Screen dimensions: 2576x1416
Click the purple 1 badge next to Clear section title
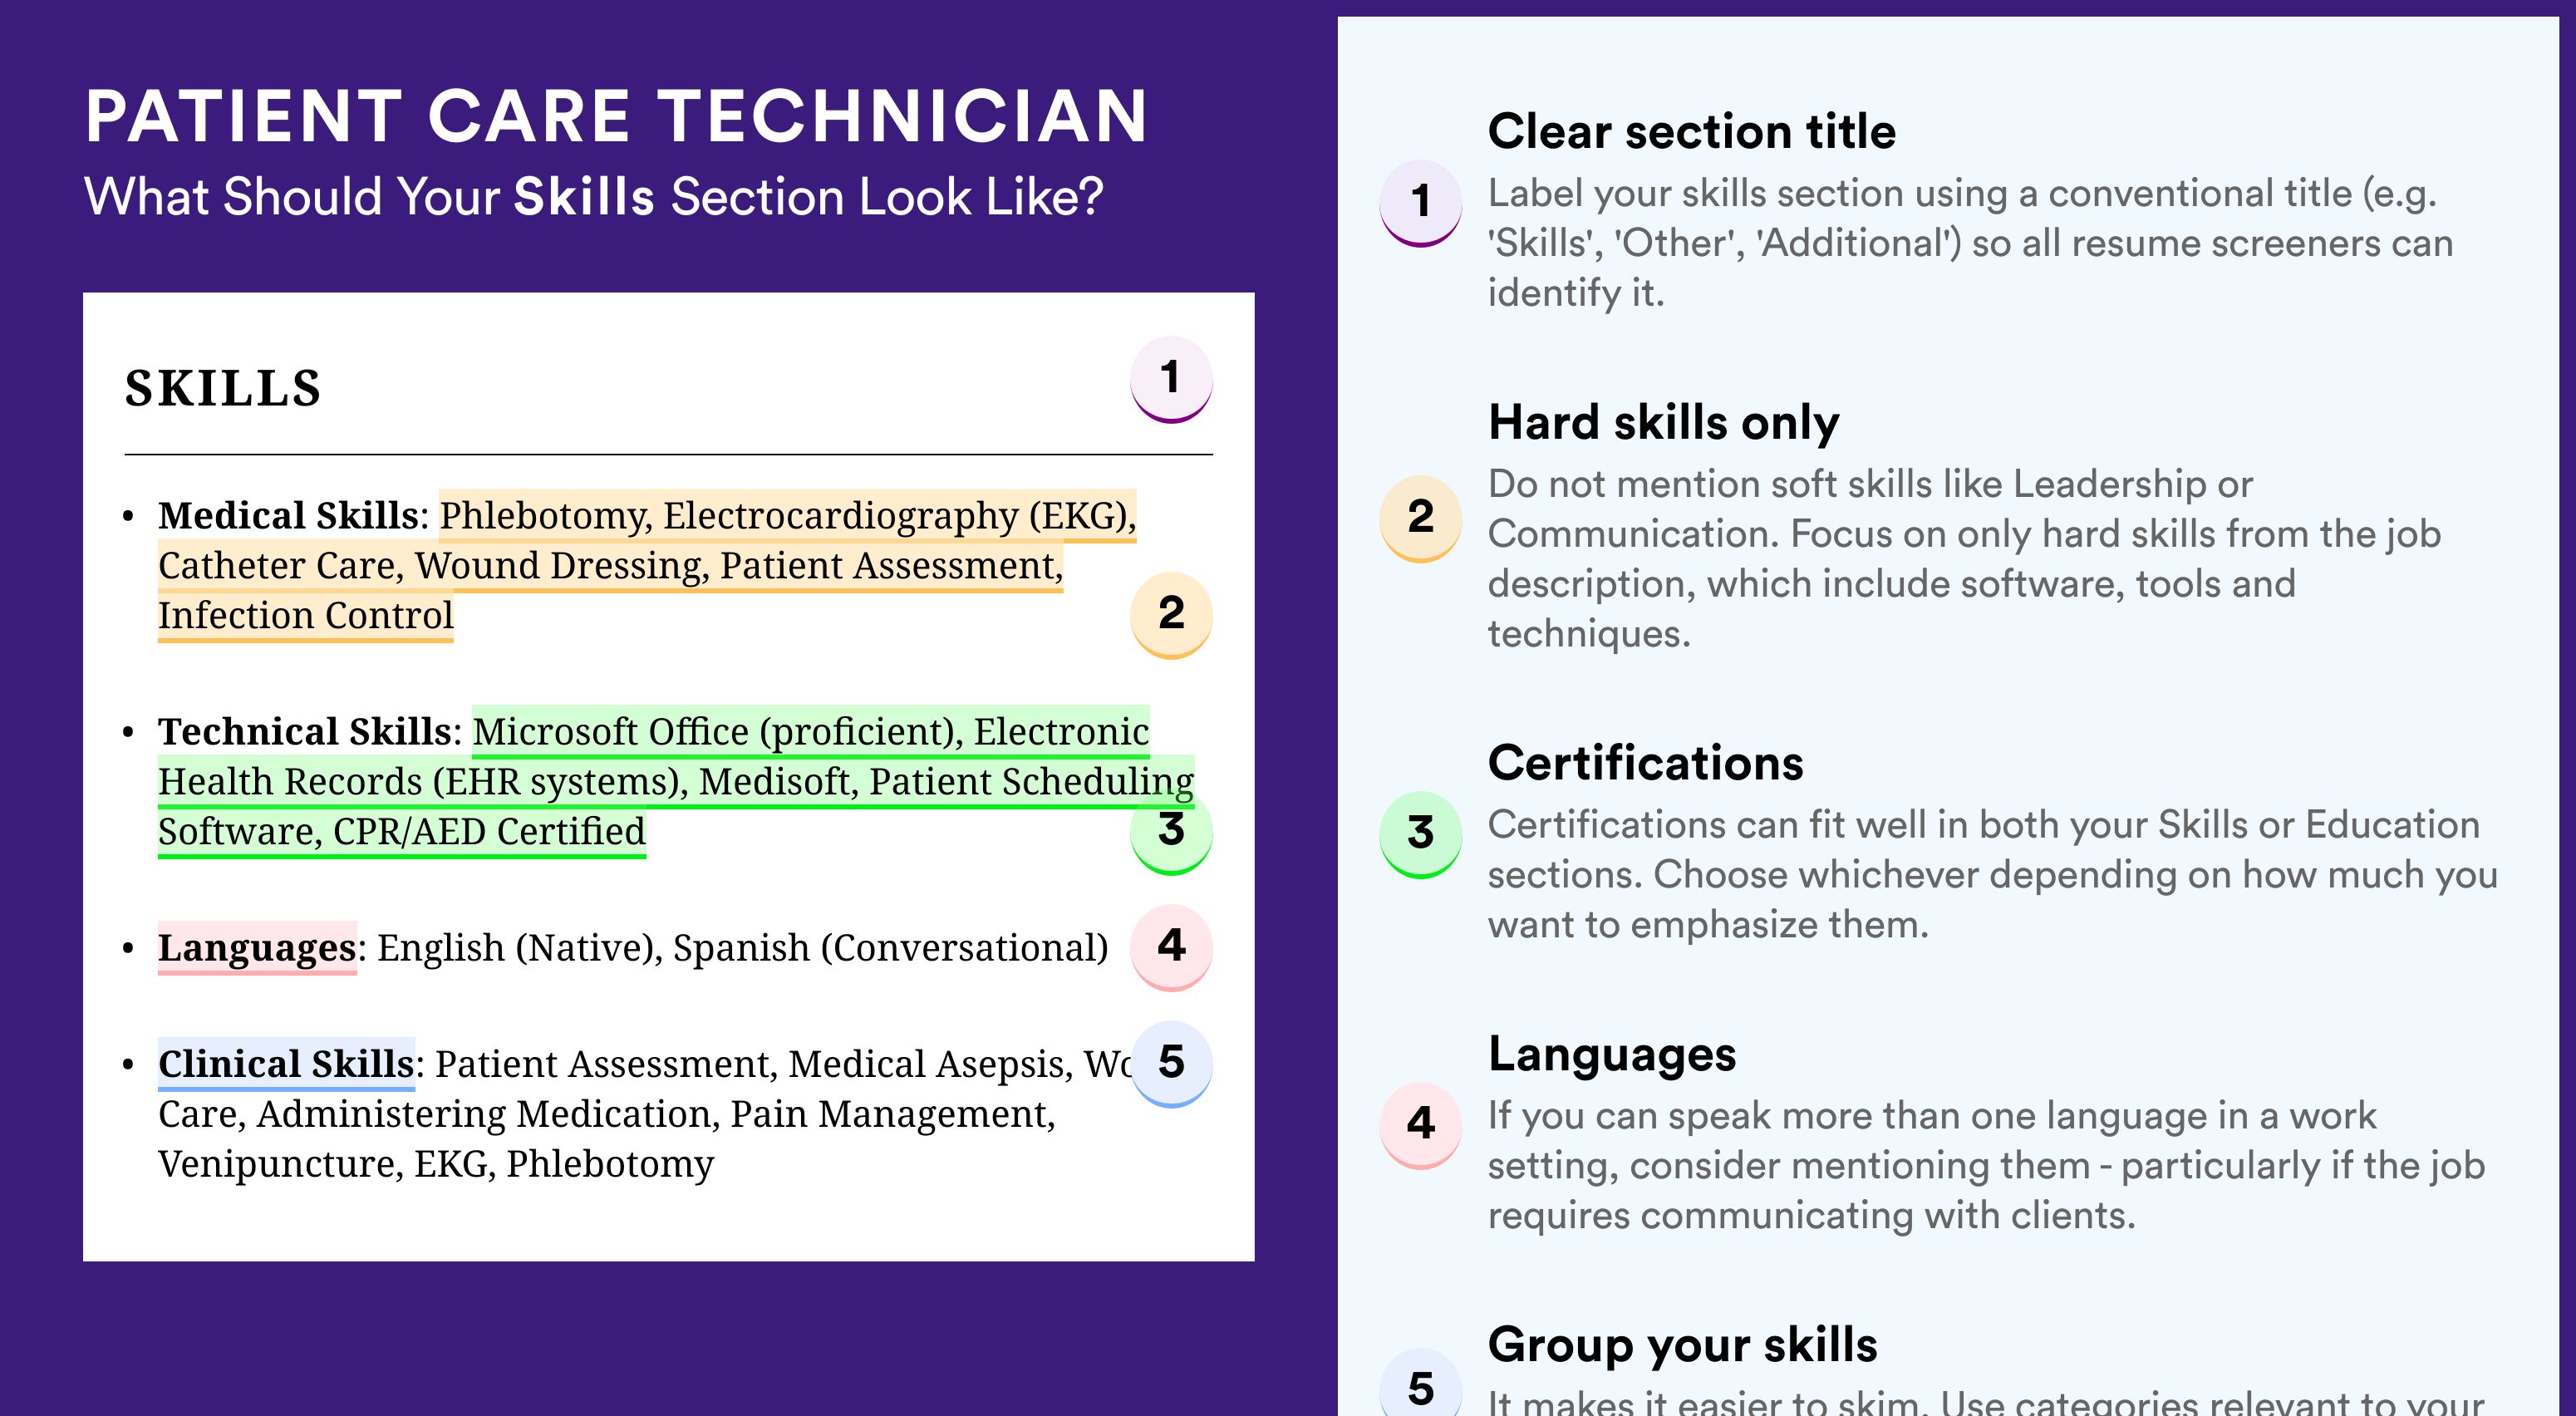click(1421, 203)
